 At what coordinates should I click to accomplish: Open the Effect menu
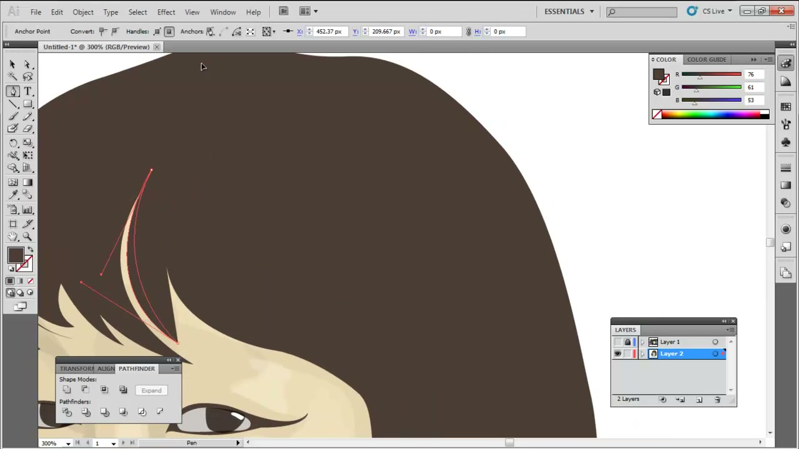pyautogui.click(x=166, y=12)
